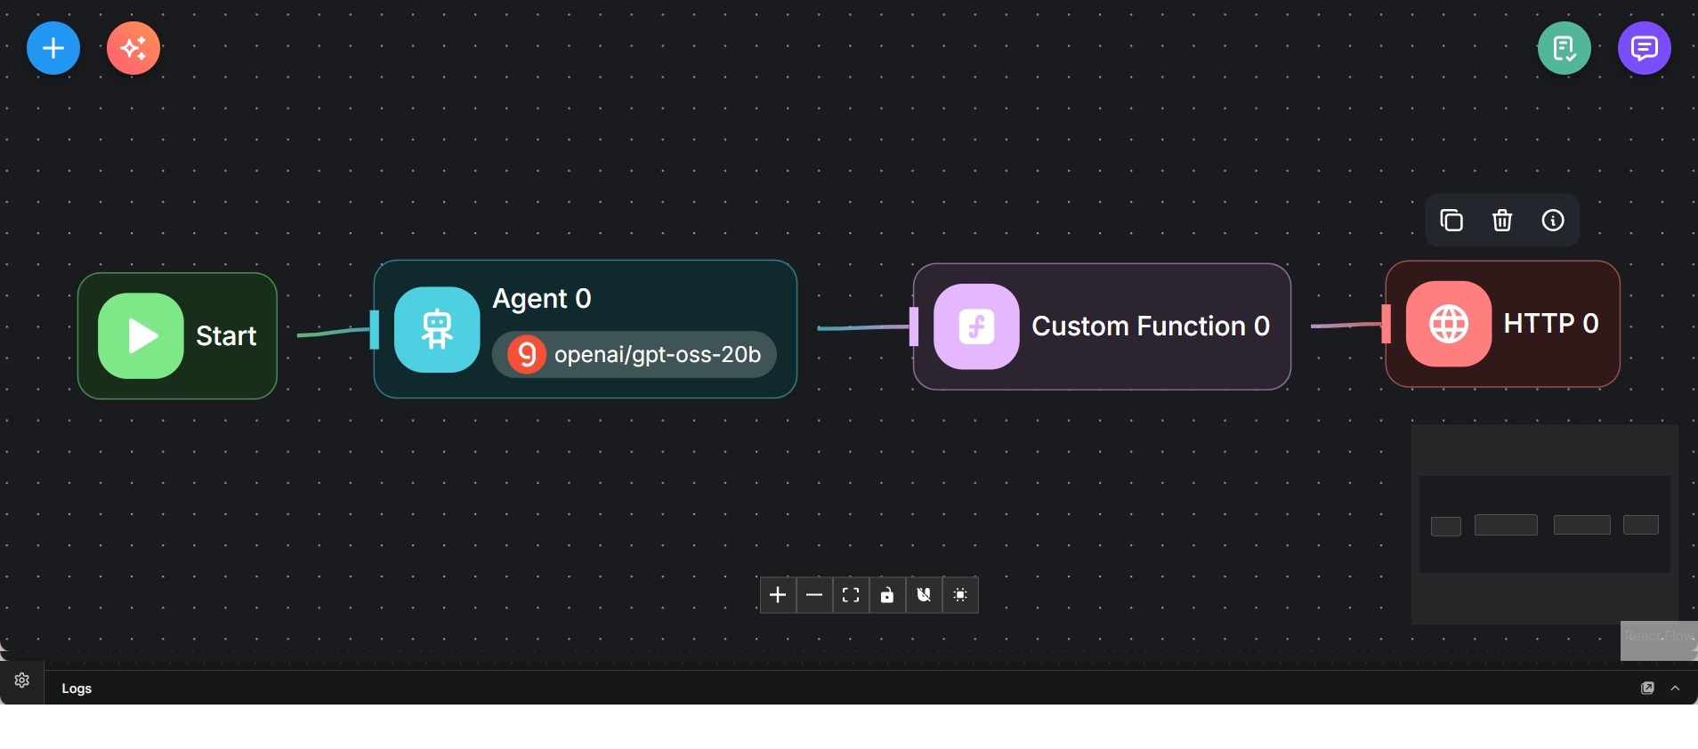The image size is (1698, 749).
Task: Open the AI sparkle assistant button
Action: [133, 48]
